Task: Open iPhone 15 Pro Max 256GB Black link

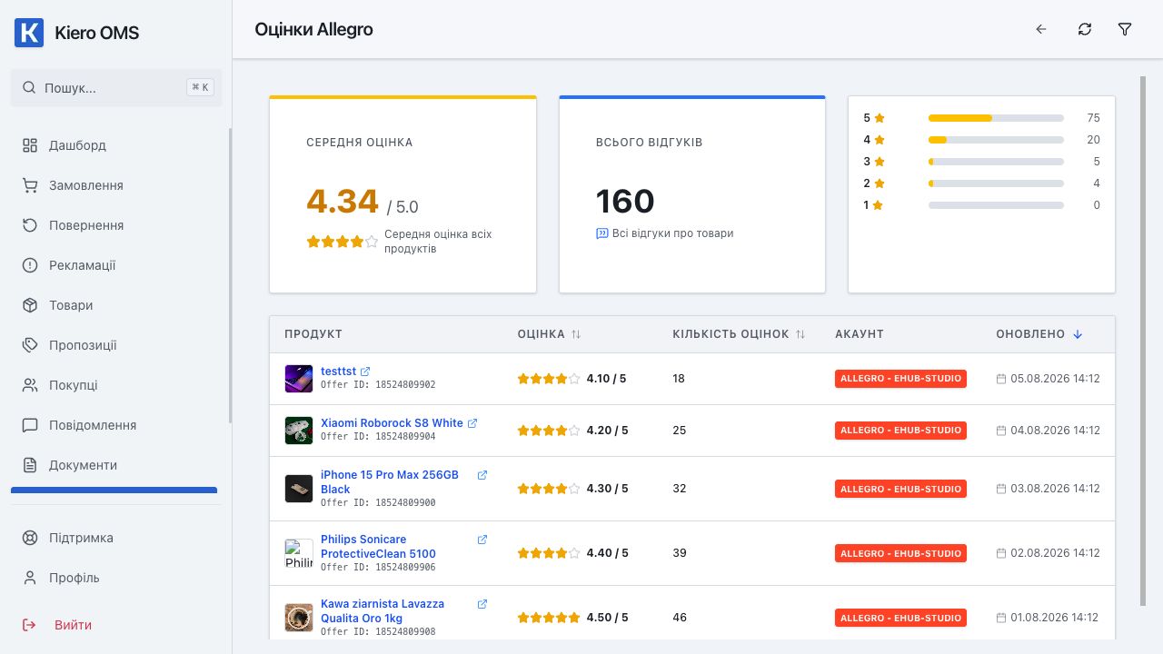Action: pyautogui.click(x=390, y=481)
